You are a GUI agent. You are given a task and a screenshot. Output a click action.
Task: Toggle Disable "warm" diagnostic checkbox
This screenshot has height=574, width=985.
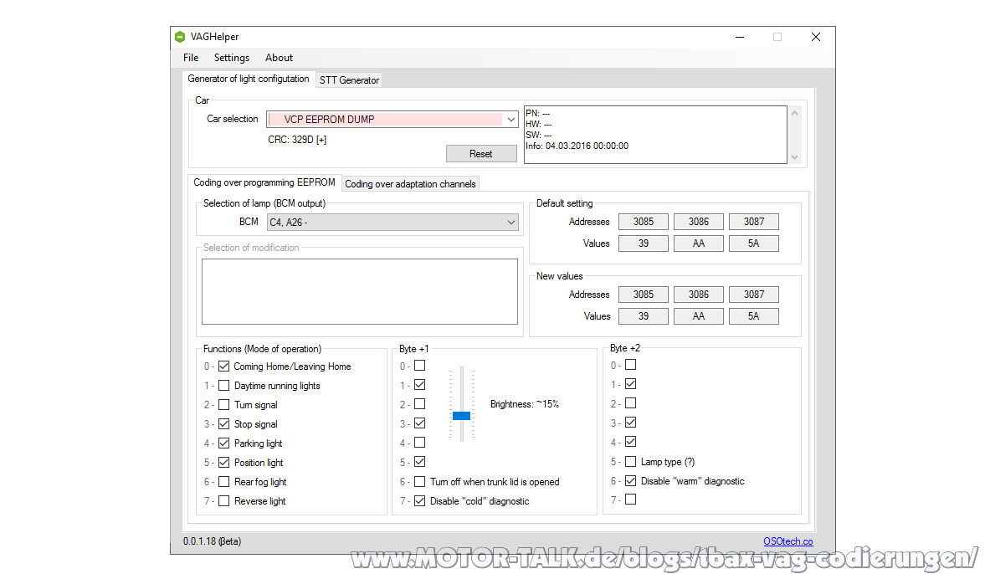click(x=631, y=481)
